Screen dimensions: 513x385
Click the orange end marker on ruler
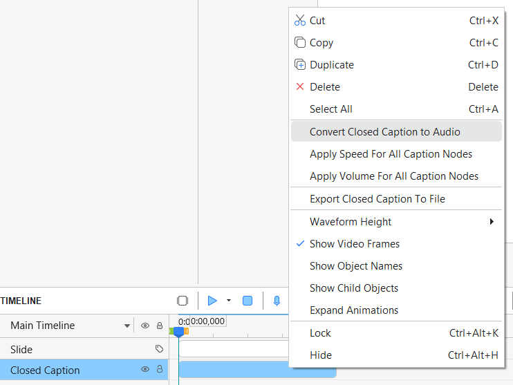point(187,331)
